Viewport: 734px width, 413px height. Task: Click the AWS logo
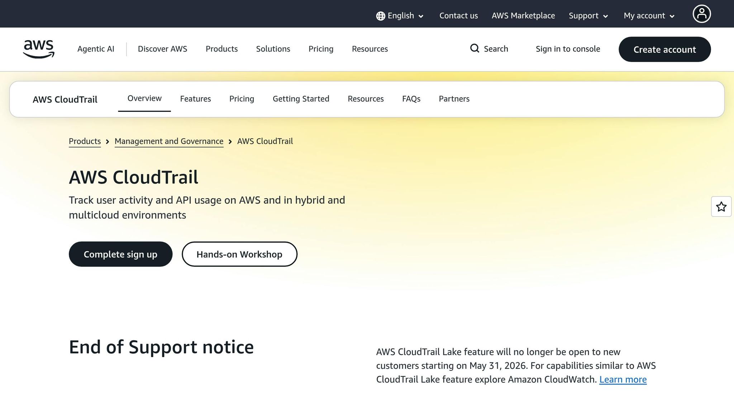pos(39,49)
